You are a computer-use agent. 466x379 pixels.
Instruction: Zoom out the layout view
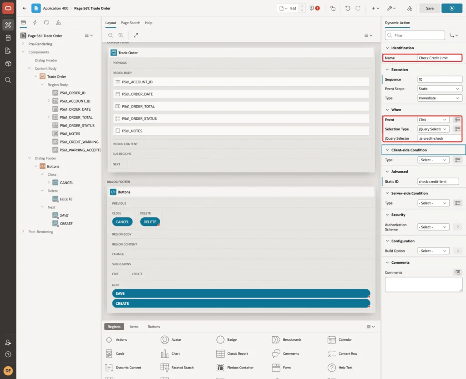[x=111, y=35]
